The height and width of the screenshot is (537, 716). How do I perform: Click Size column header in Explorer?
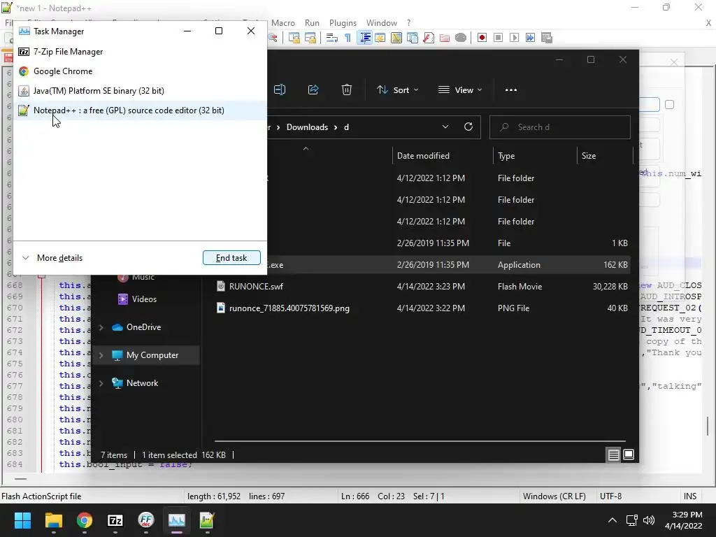pos(589,156)
